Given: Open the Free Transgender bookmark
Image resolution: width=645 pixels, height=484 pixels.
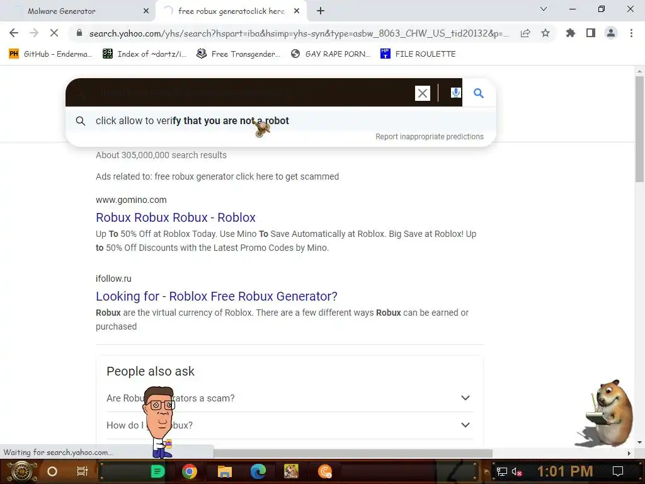Looking at the screenshot, I should [239, 54].
